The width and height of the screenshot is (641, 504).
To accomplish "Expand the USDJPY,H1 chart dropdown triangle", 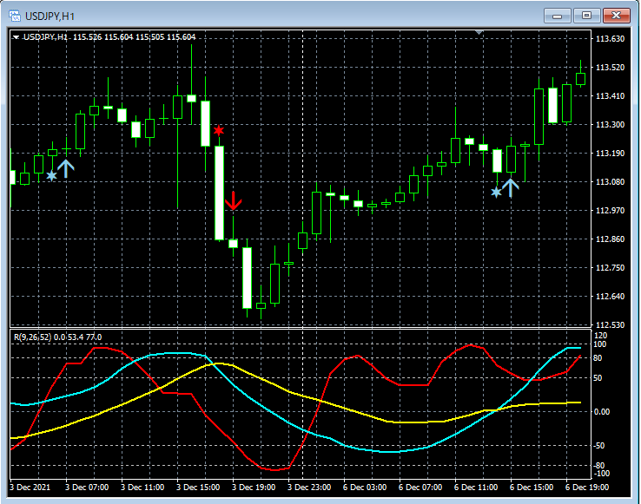I will click(16, 37).
